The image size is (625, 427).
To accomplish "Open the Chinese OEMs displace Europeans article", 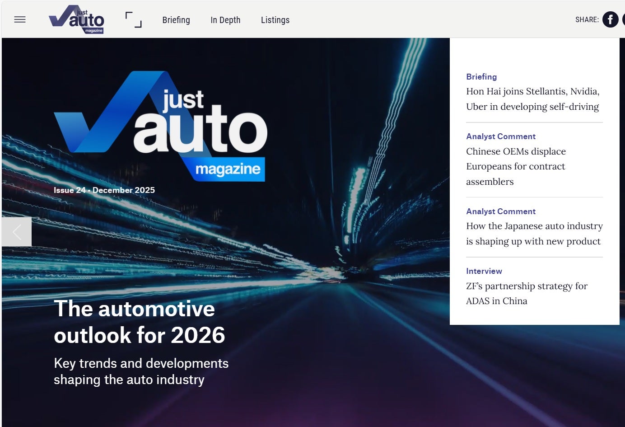I will coord(516,166).
